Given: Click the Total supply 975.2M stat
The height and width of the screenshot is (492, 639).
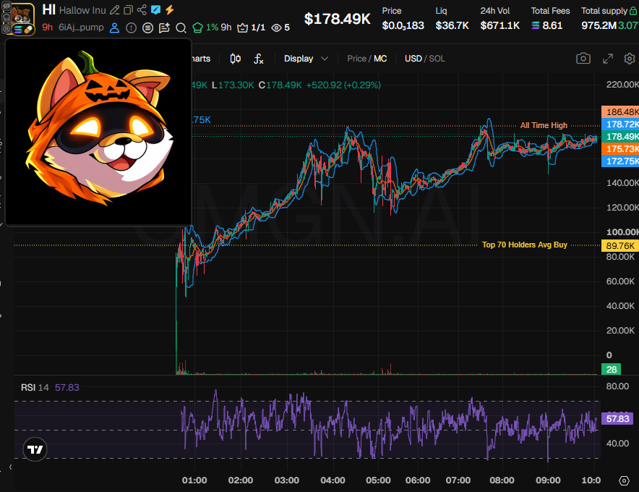Looking at the screenshot, I should pos(609,19).
